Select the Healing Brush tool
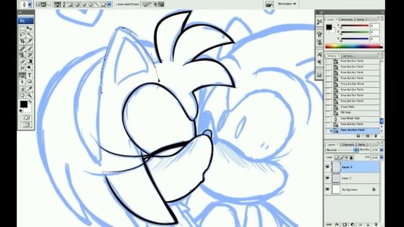This screenshot has height=227, width=404. pos(23,48)
